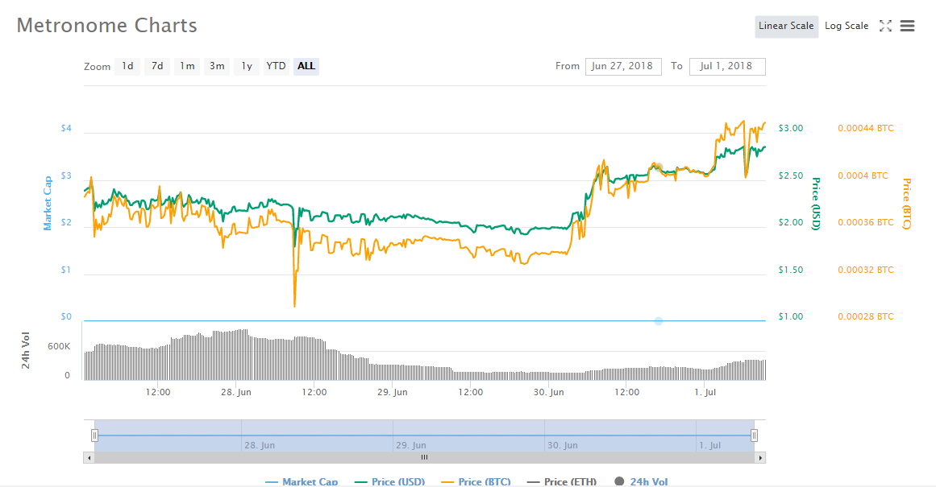Click the 600K volume axis label
936x487 pixels.
59,346
